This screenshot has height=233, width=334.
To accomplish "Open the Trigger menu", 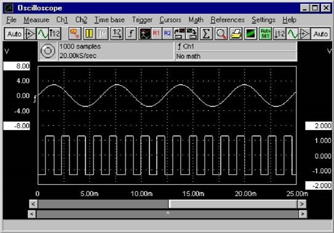I will pos(142,20).
